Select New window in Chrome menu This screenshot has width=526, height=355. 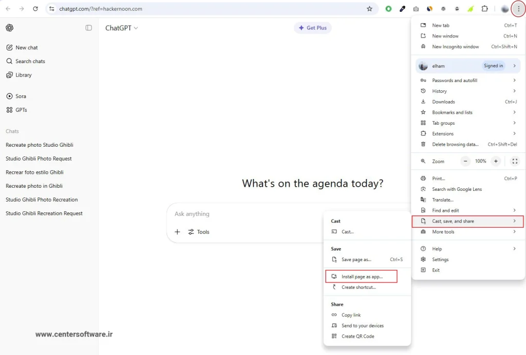click(x=468, y=36)
